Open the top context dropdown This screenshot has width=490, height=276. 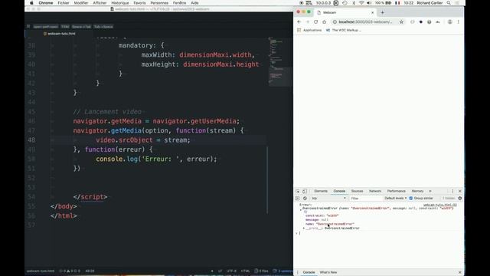[x=328, y=199]
